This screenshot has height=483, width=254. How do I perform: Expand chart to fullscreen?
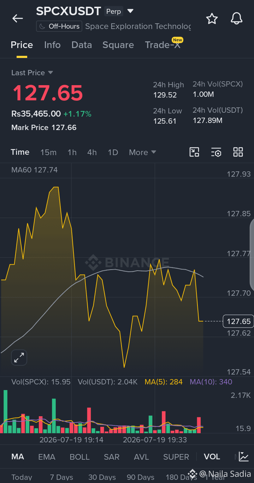[x=19, y=358]
